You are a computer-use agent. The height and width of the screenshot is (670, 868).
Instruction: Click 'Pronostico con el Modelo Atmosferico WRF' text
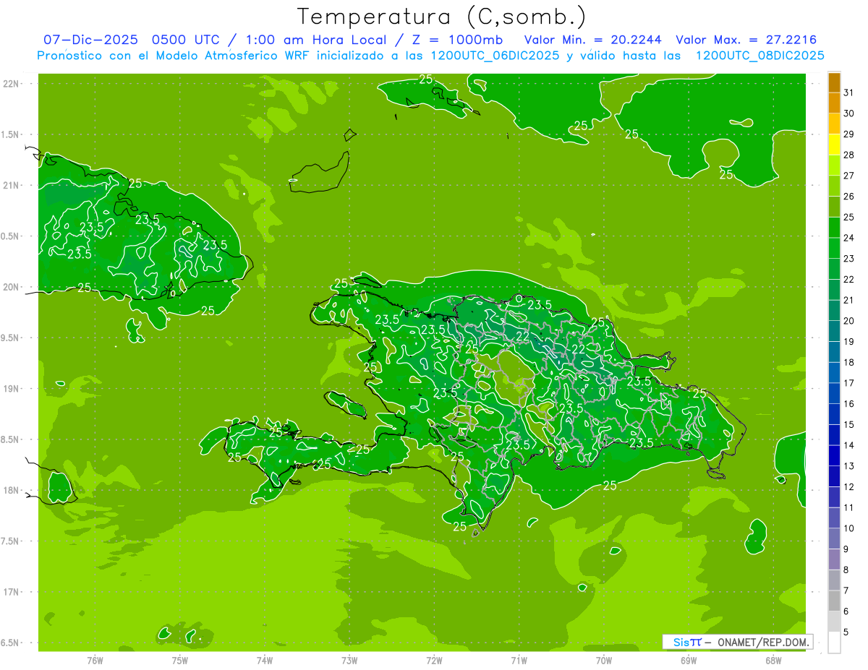(x=174, y=55)
